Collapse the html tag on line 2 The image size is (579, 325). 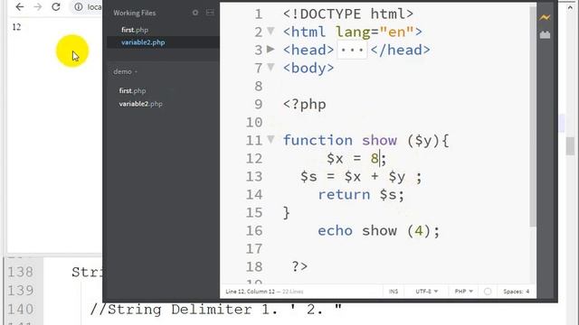point(271,31)
